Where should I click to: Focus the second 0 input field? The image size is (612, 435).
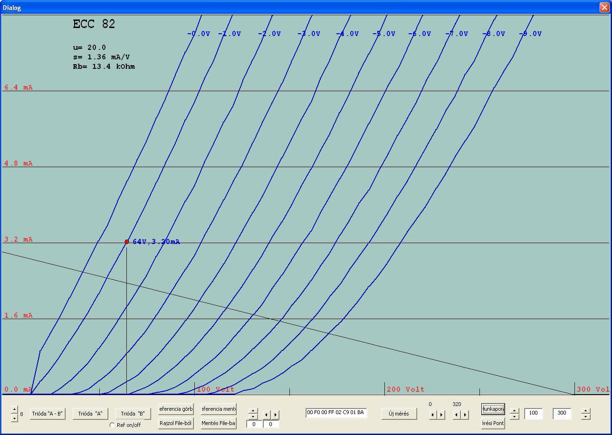tap(271, 424)
